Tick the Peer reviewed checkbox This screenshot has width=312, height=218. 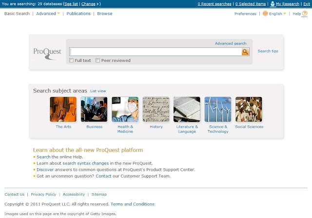coord(97,60)
